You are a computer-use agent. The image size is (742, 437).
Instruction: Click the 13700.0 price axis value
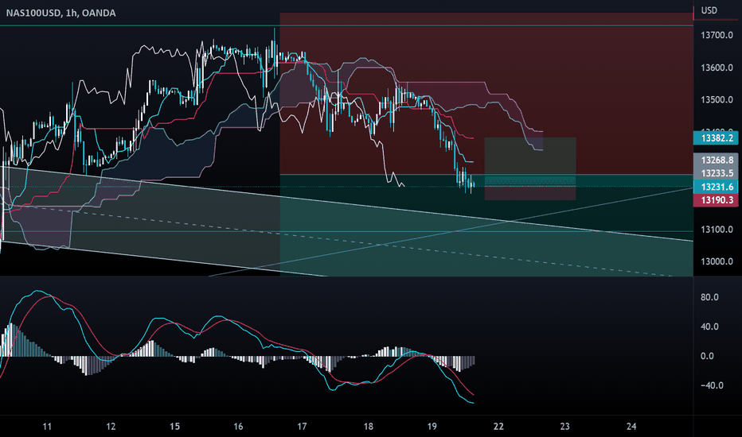point(717,36)
